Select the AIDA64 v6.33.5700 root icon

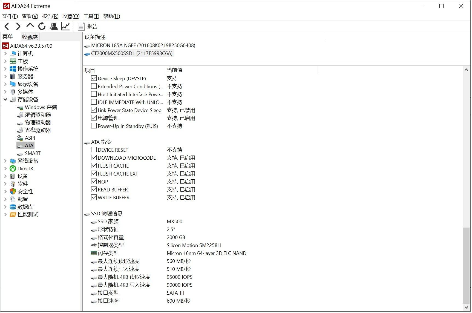(5, 46)
